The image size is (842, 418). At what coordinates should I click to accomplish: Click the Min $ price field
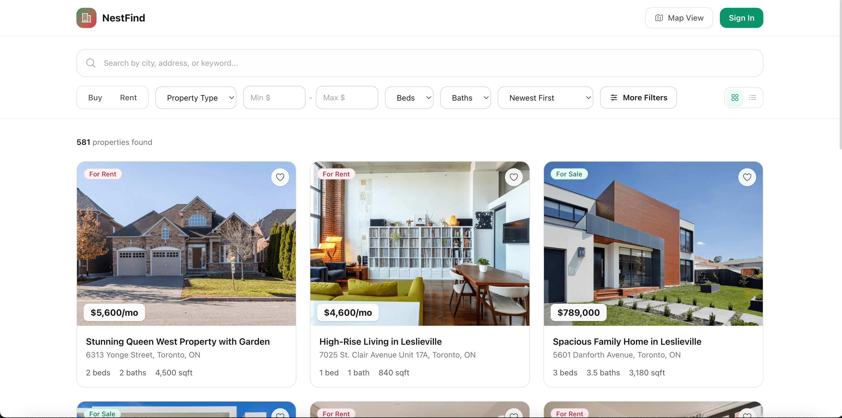click(x=274, y=97)
